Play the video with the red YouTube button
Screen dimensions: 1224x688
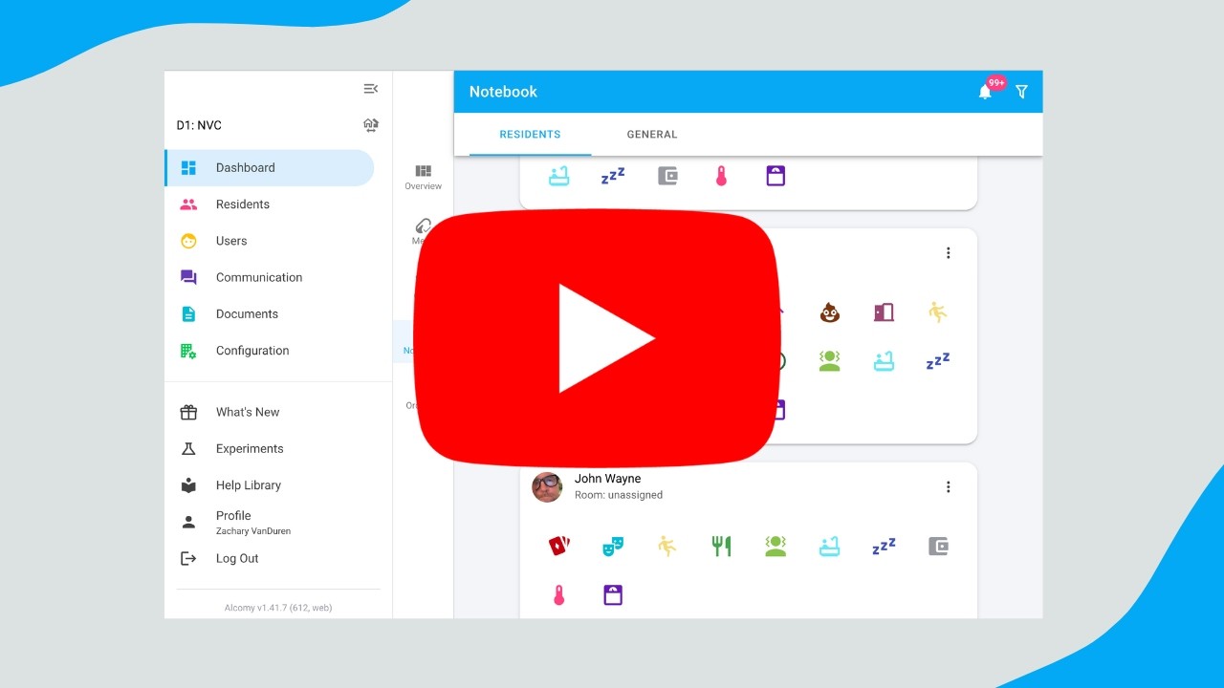[x=599, y=338]
